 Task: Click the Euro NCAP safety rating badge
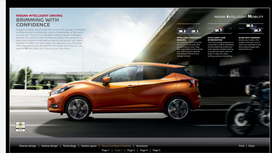point(20,127)
